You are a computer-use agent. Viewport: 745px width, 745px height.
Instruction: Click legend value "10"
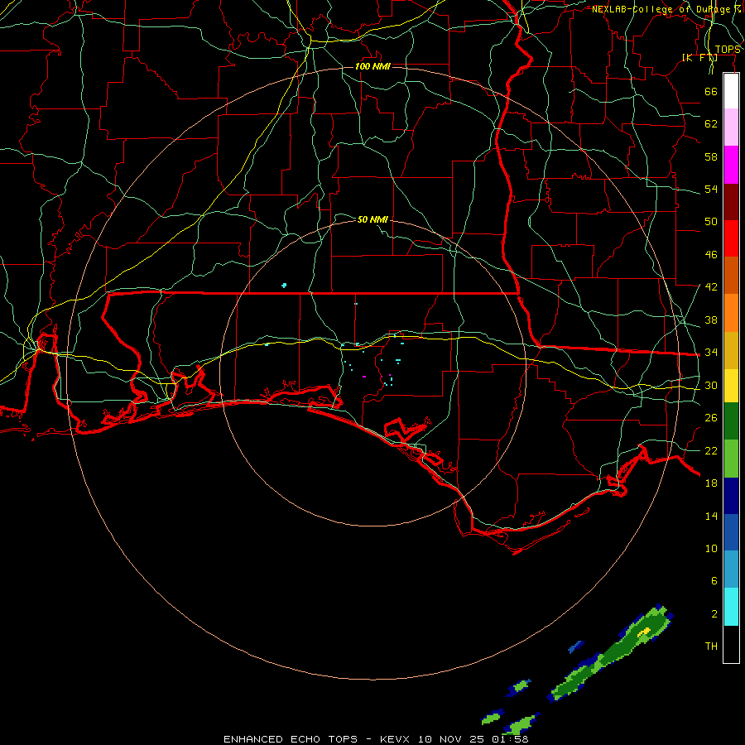(711, 549)
